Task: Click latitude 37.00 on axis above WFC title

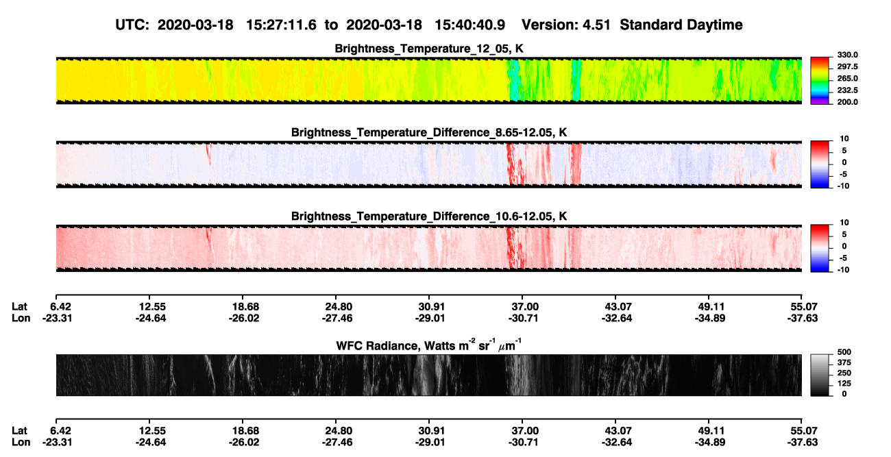Action: coord(522,306)
